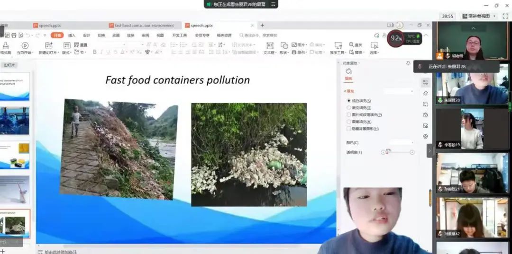
Task: Open the presentation tools icon
Action: (338, 45)
